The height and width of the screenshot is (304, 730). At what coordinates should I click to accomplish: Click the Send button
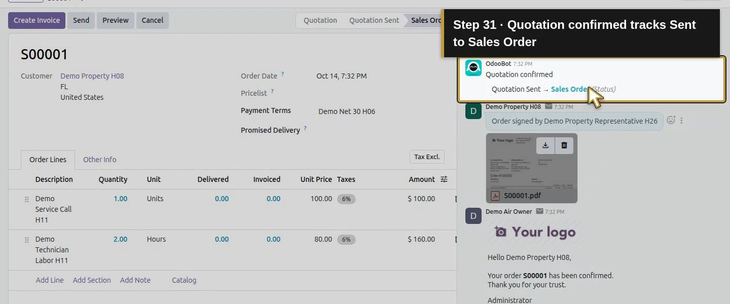click(81, 20)
